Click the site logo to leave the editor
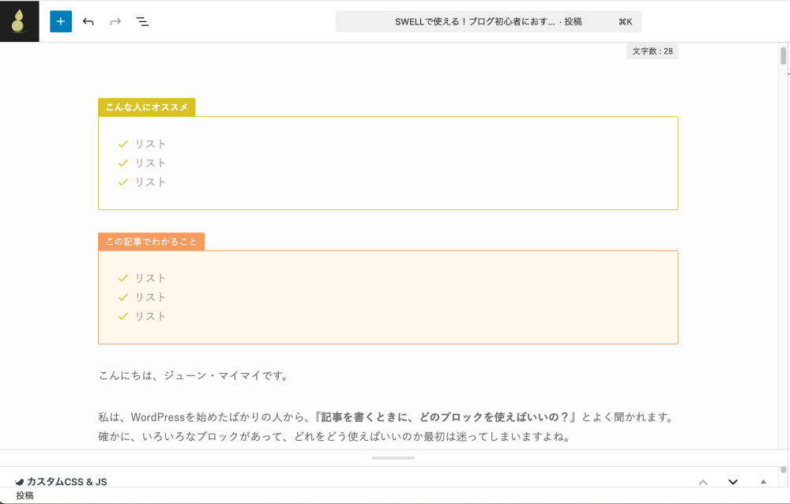 (x=19, y=21)
